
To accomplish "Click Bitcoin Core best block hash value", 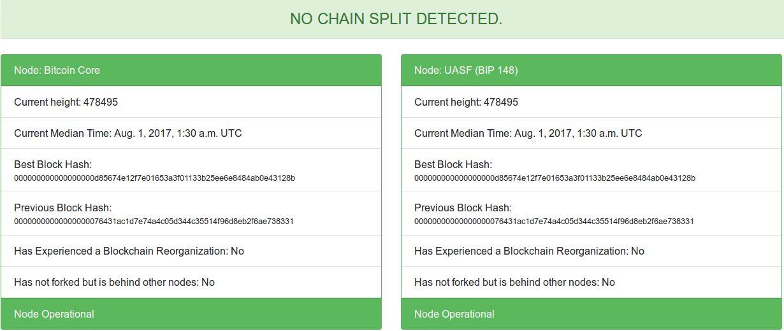I will click(154, 178).
